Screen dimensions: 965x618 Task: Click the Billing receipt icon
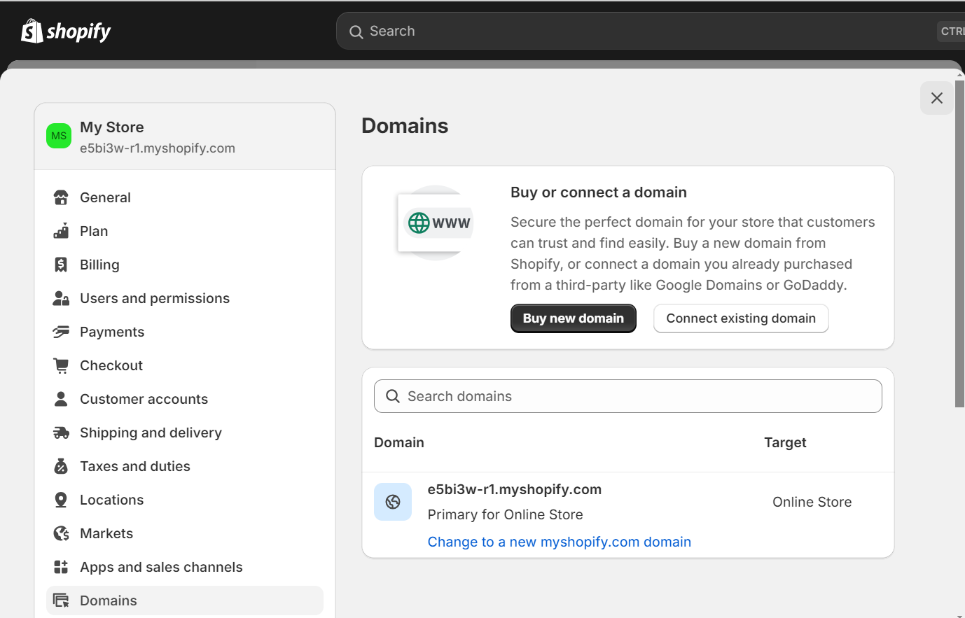tap(61, 265)
